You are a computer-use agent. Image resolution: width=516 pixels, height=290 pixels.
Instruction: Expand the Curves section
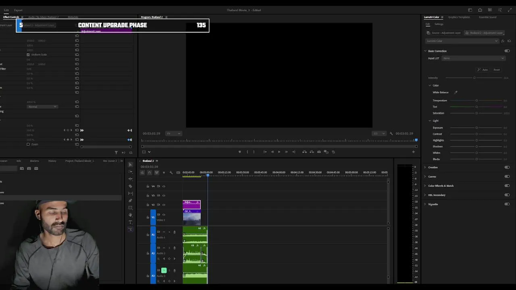425,176
